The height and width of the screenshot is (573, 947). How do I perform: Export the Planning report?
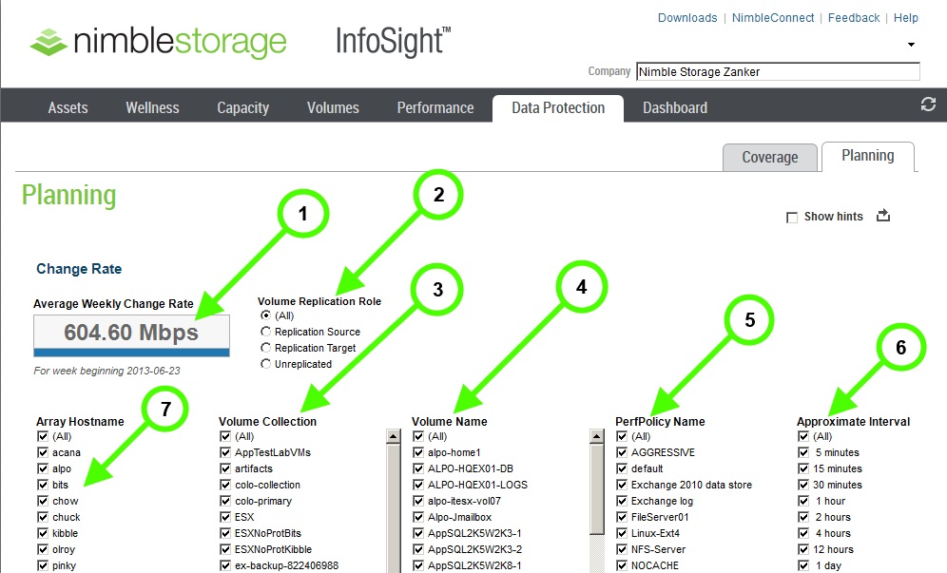pos(883,216)
